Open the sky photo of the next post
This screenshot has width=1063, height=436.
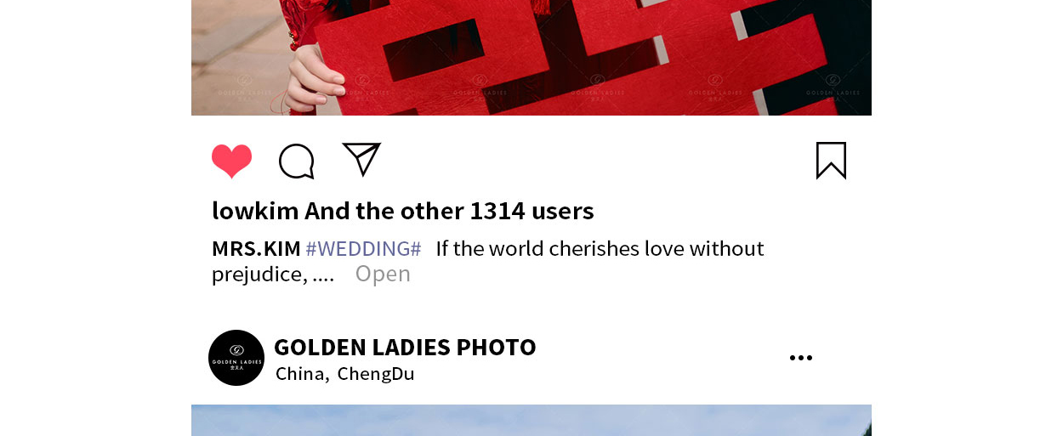pos(531,420)
